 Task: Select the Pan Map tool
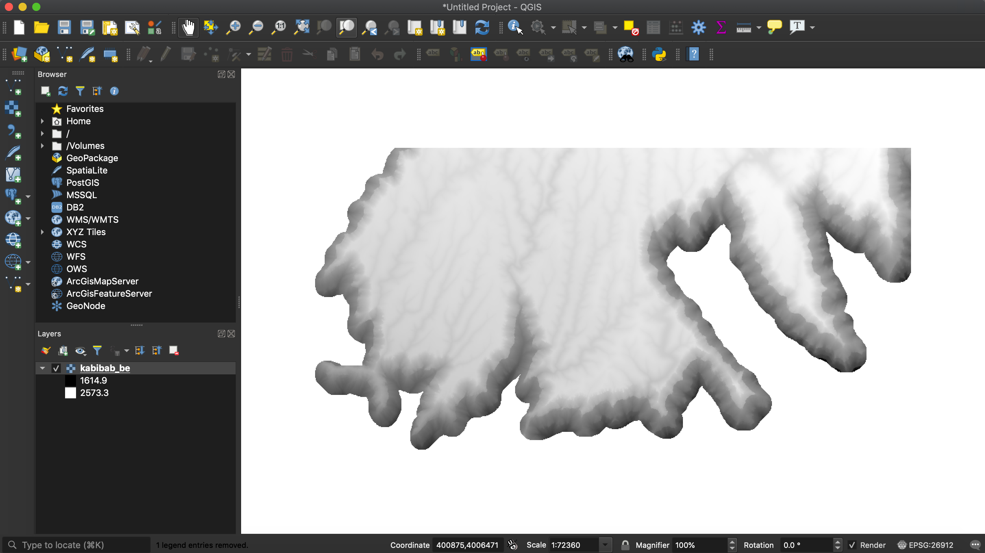pos(188,27)
